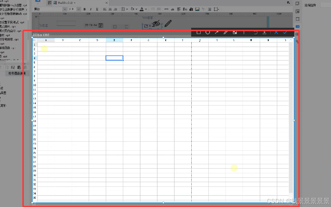Open the font name combo box
Image resolution: width=331 pixels, height=207 pixels.
coord(50,9)
